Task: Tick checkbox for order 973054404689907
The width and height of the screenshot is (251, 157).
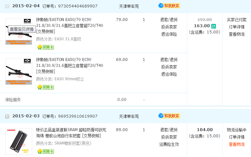Action: tap(7, 6)
